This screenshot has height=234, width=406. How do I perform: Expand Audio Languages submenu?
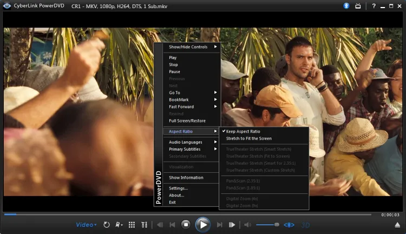pyautogui.click(x=192, y=142)
